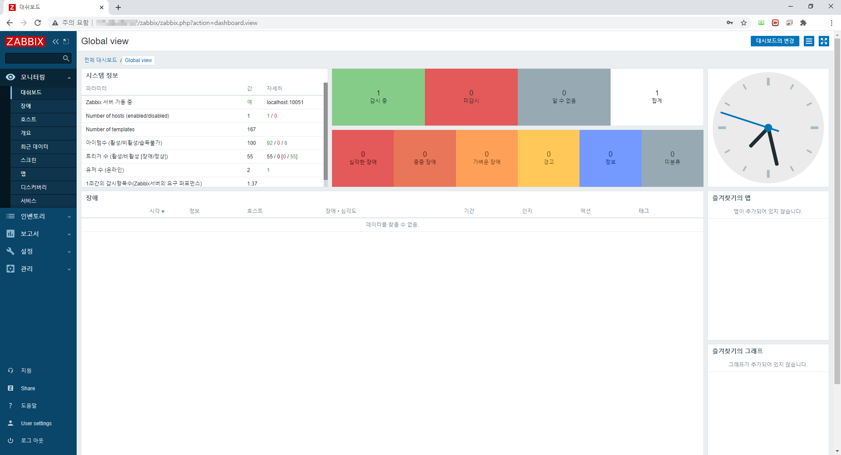Open 장애 submenu item
Screen dimensions: 841x455
[43, 106]
